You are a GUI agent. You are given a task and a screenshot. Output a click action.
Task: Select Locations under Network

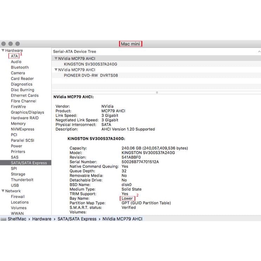click(20, 202)
